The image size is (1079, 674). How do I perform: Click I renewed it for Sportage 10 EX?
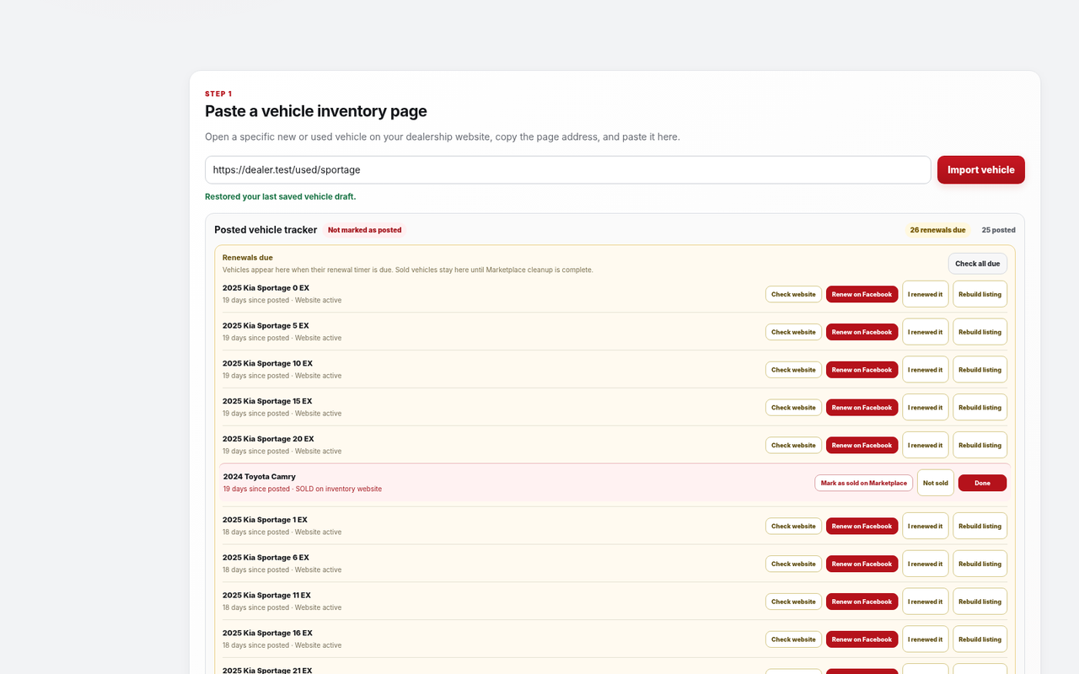[x=925, y=370]
